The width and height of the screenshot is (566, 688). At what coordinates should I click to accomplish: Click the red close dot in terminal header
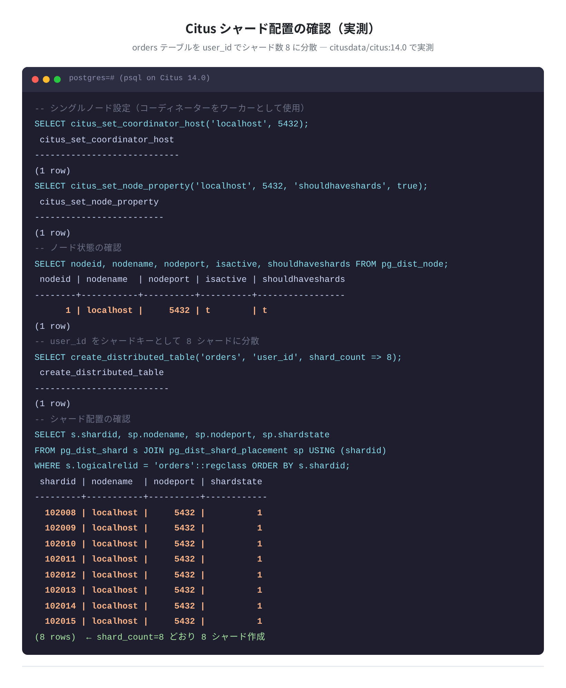pos(35,79)
